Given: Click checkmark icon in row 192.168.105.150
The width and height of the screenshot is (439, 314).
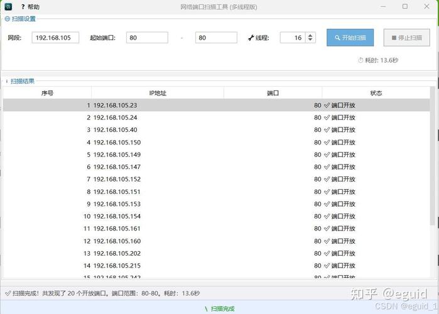Looking at the screenshot, I should click(327, 142).
